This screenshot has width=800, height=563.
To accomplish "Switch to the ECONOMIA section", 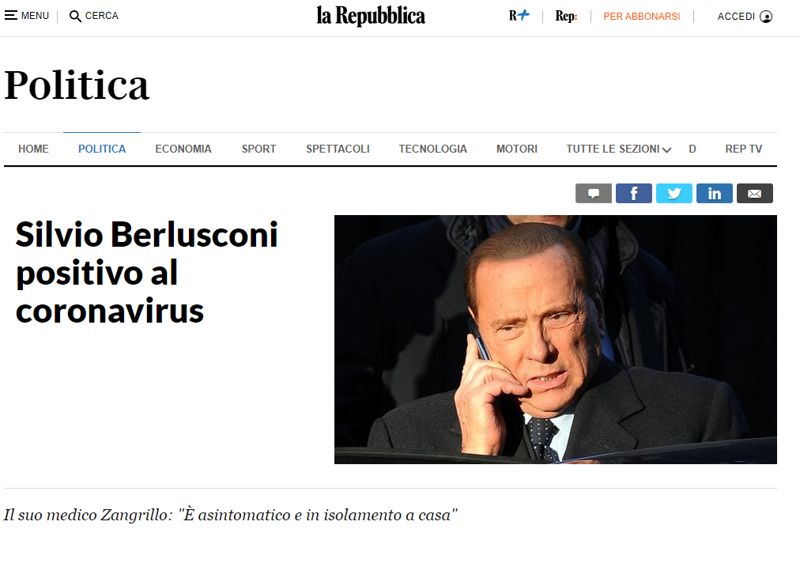I will pos(183,149).
